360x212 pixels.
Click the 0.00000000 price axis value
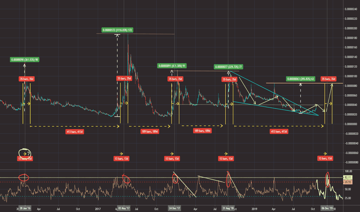point(351,124)
